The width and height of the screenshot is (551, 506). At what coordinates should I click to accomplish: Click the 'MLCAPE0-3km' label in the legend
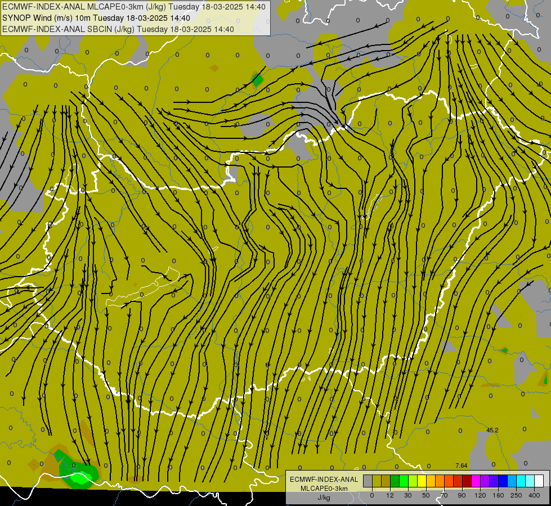[x=324, y=489]
